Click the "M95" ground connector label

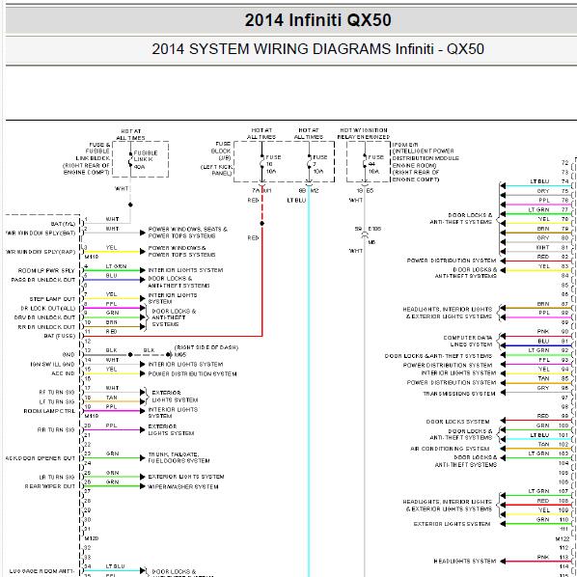pyautogui.click(x=180, y=355)
